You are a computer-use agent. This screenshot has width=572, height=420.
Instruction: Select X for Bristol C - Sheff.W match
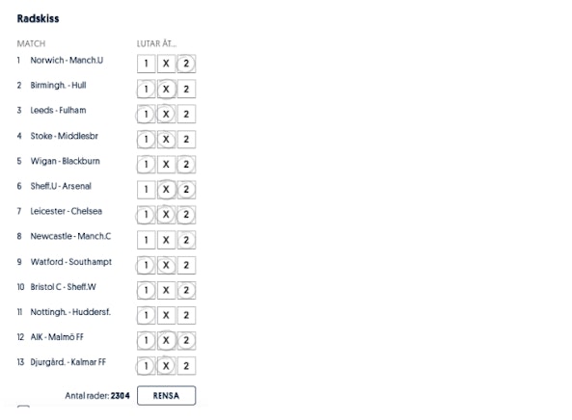pos(166,290)
